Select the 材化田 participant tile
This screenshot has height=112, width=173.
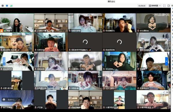click(119, 61)
